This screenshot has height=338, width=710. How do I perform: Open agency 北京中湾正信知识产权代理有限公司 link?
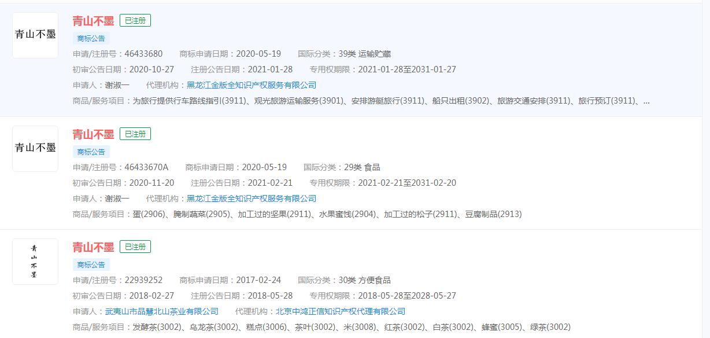[343, 311]
